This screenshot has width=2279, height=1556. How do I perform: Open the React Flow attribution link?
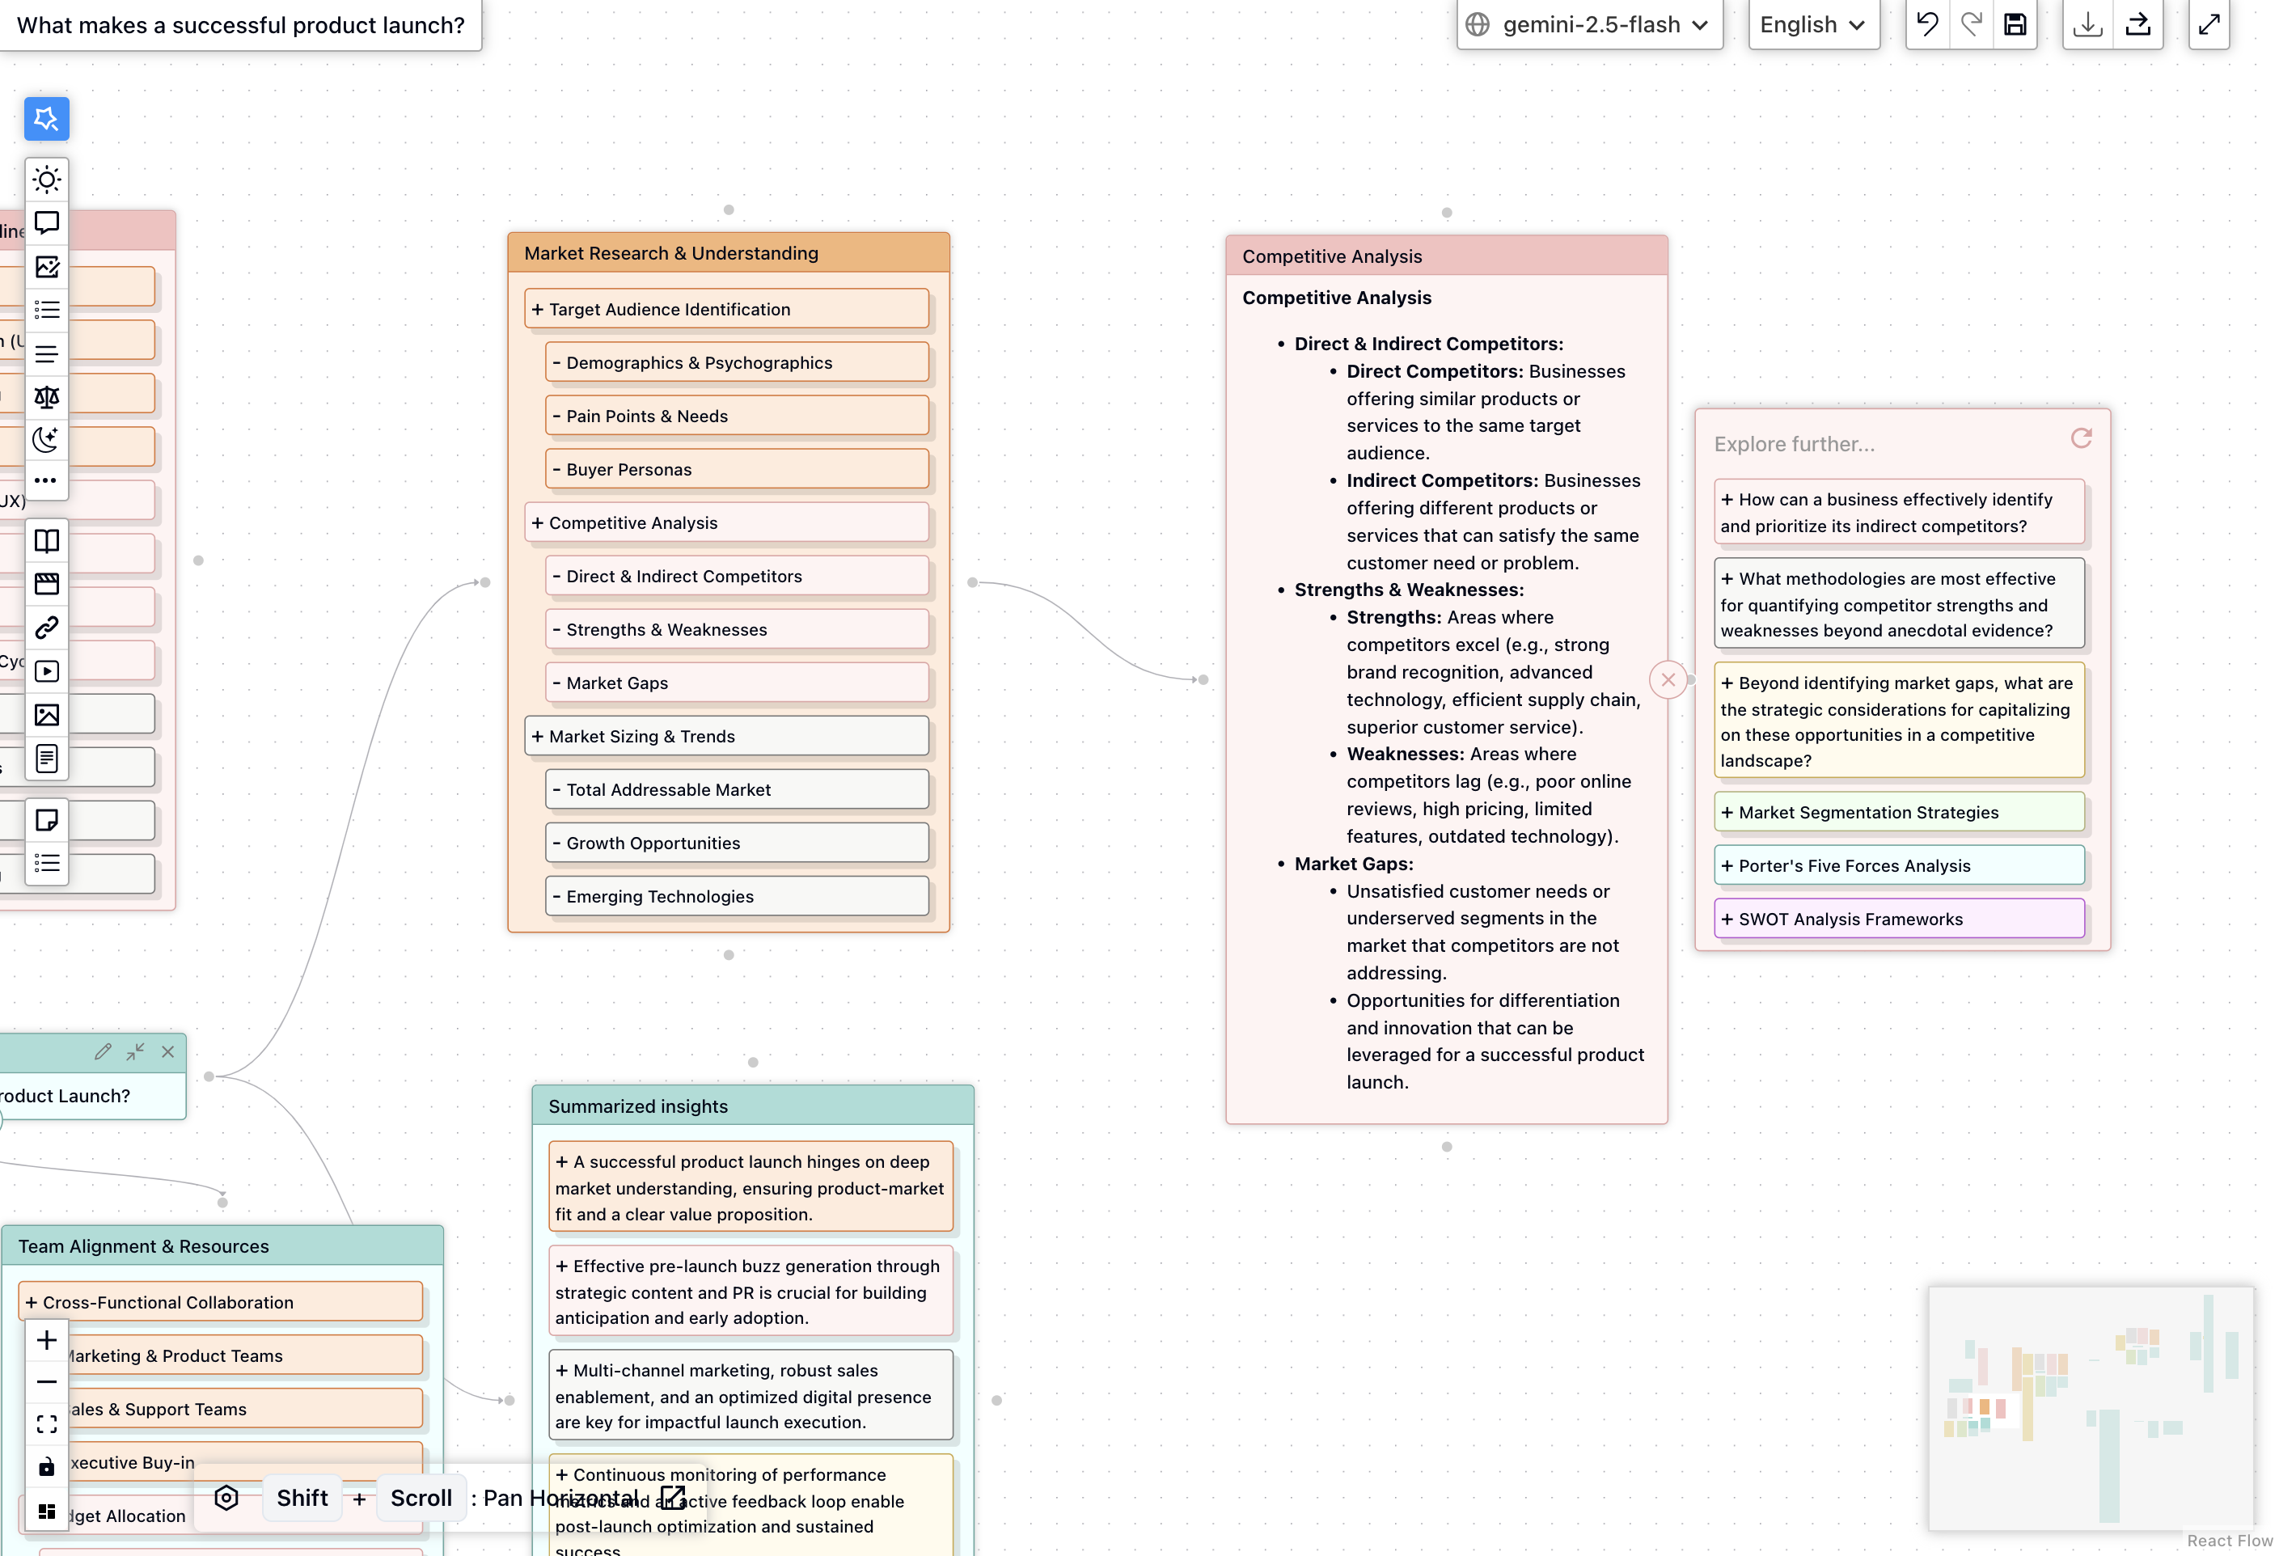coord(2229,1541)
